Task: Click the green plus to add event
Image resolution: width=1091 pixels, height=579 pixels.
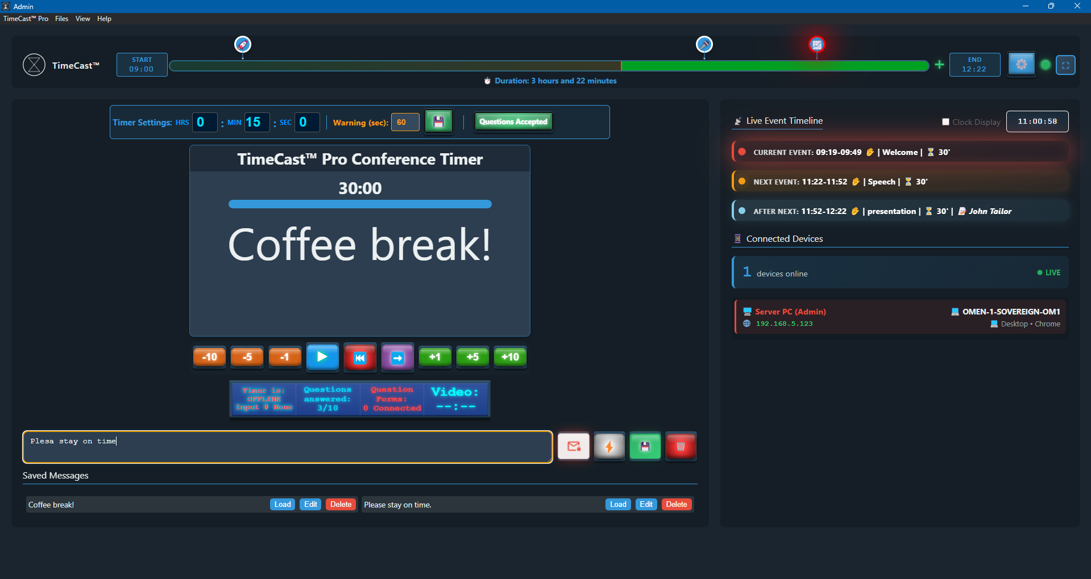Action: 939,65
